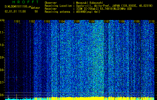Click the Receiver field label
The width and height of the screenshot is (157, 100).
pos(51,9)
